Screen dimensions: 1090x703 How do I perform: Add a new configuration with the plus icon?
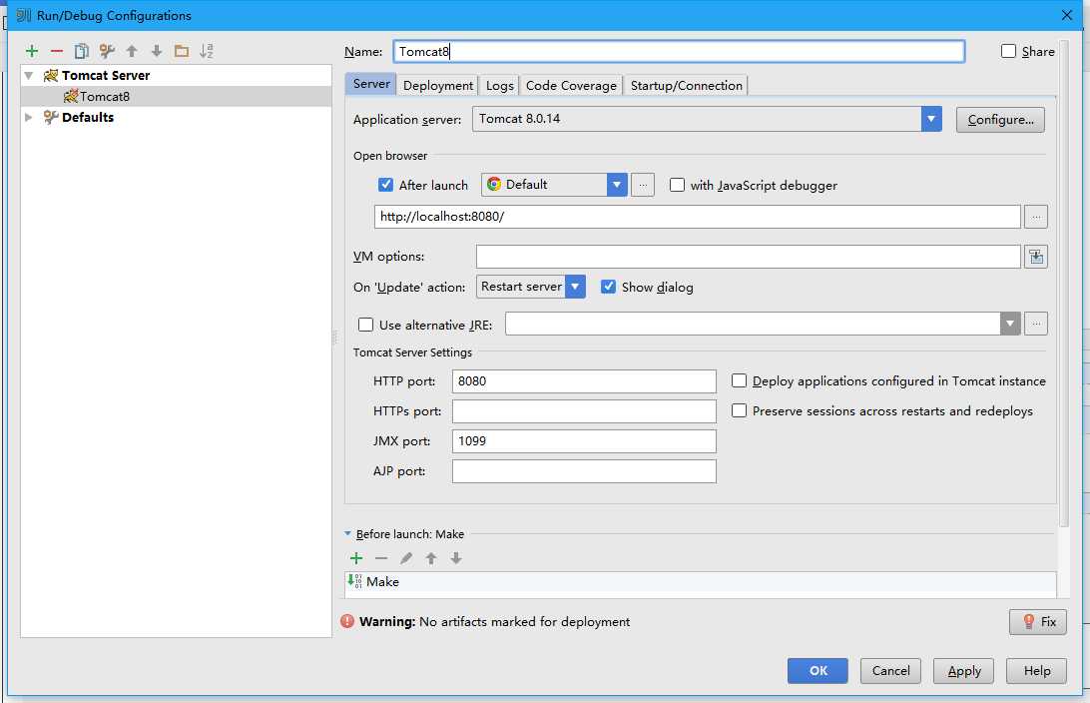click(32, 51)
